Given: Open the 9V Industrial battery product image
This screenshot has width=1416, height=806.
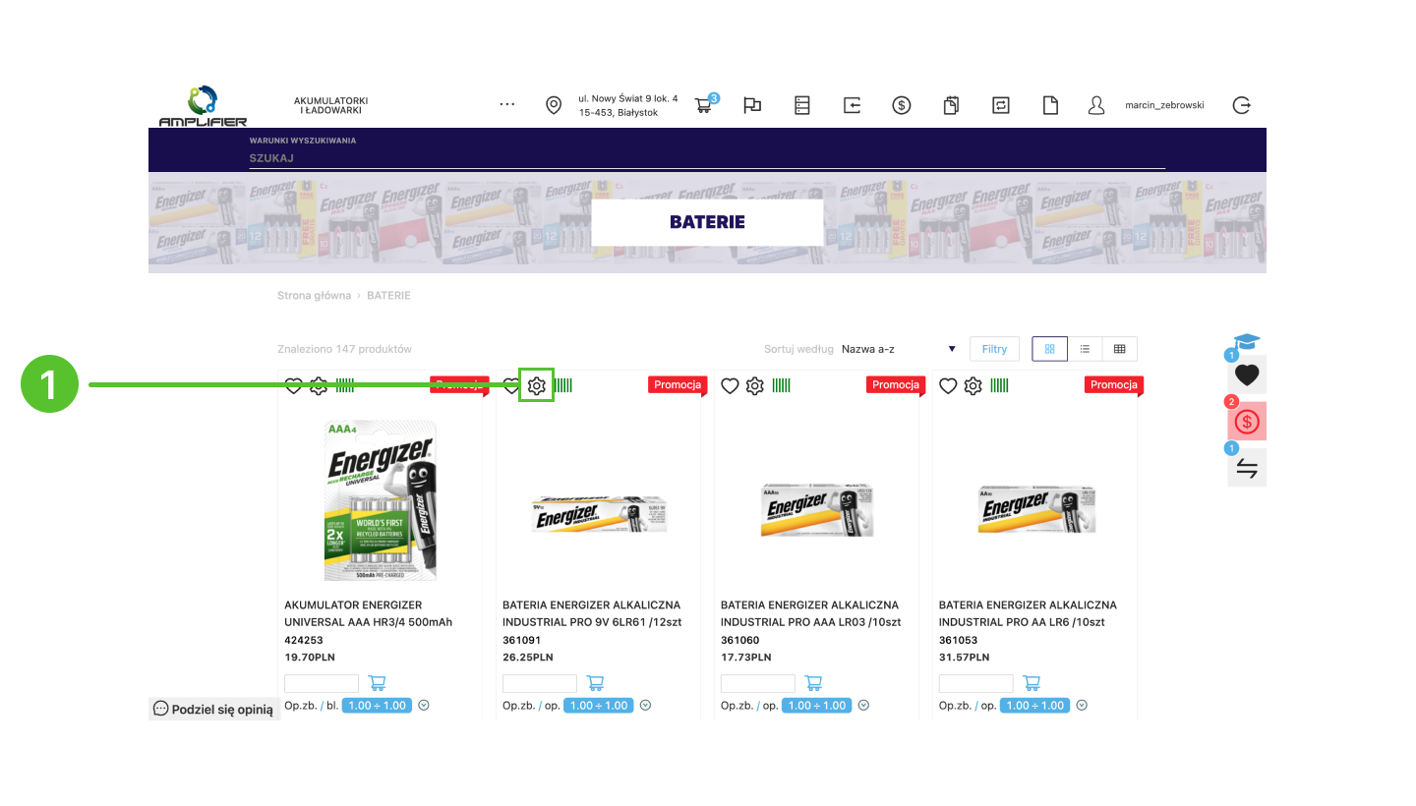Looking at the screenshot, I should click(599, 513).
